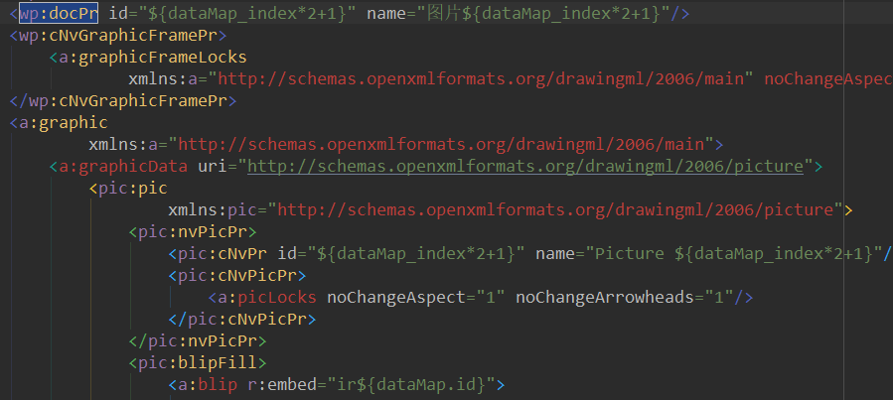Click the pic:blipFill opening tag
The width and height of the screenshot is (893, 400).
197,363
